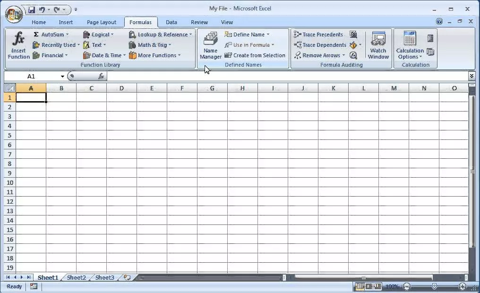Select the Sheet2 tab

pos(76,278)
